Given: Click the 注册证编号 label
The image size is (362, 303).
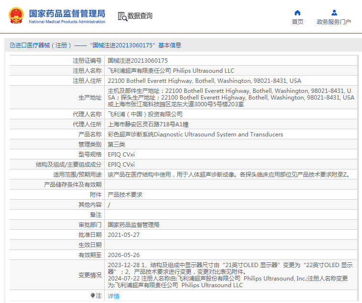Looking at the screenshot, I should tap(87, 61).
